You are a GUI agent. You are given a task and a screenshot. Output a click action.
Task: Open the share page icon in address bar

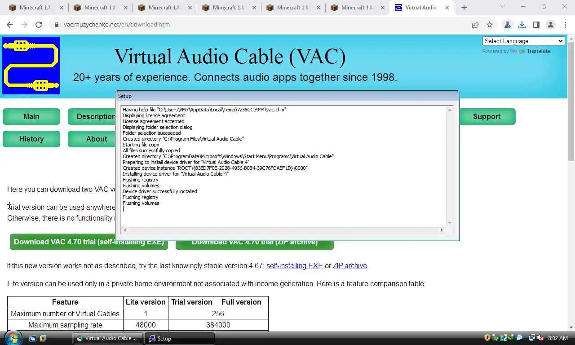[x=475, y=25]
